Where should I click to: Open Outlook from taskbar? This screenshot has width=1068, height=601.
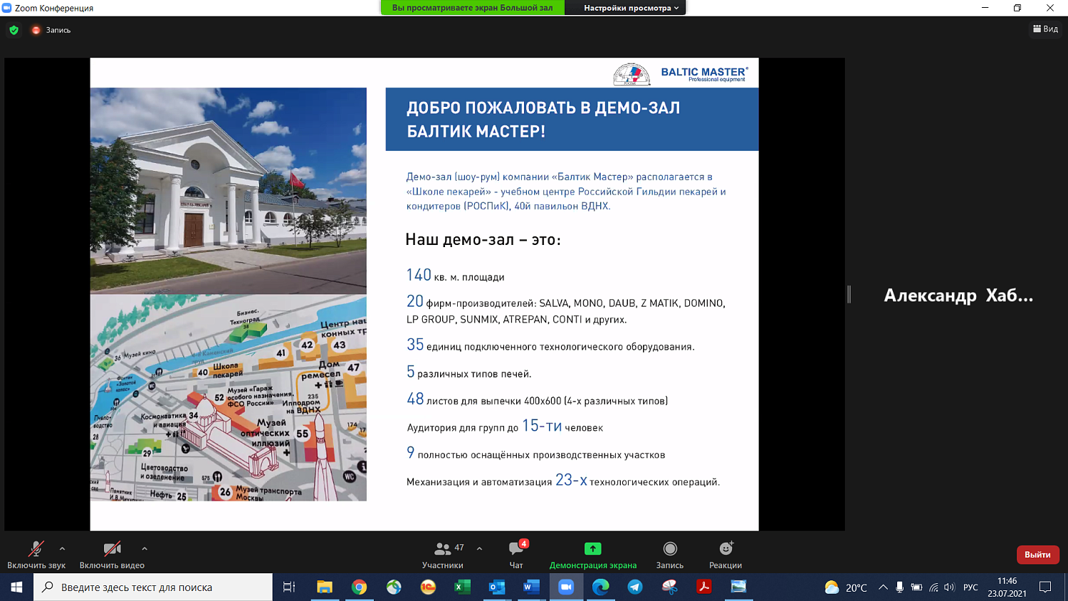497,587
